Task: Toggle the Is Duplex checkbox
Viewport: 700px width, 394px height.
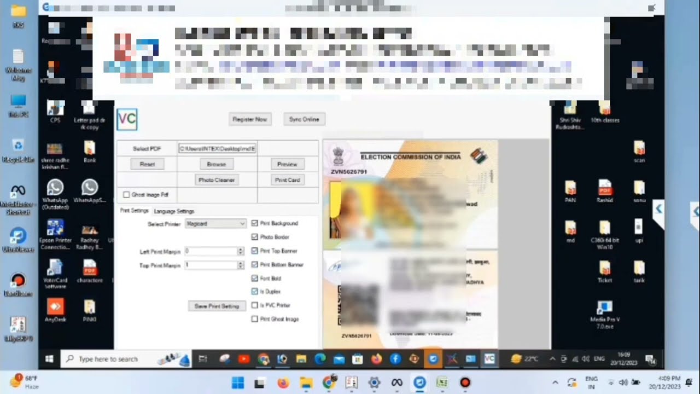Action: [x=255, y=292]
